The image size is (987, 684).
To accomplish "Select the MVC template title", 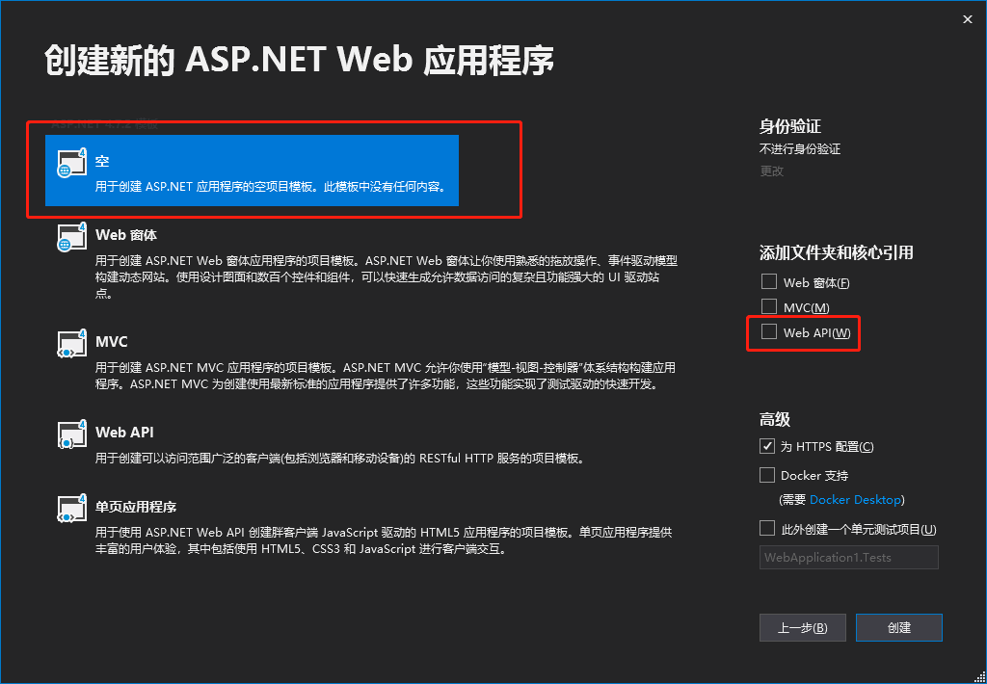I will coord(112,342).
